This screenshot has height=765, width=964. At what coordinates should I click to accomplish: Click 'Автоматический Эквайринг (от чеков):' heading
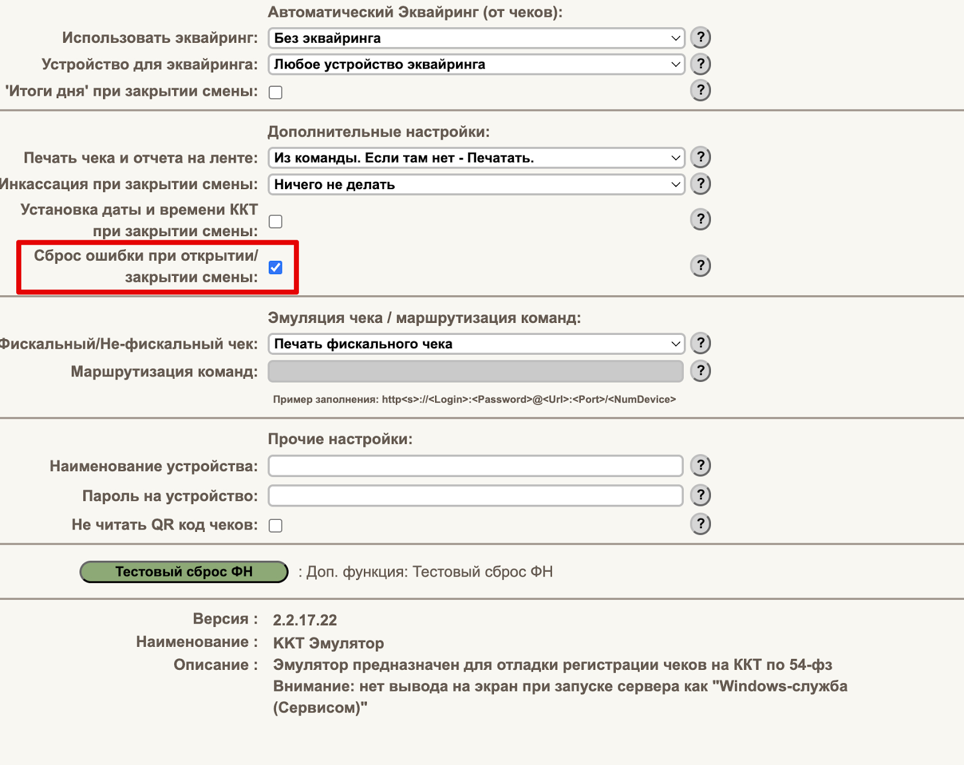coord(415,12)
